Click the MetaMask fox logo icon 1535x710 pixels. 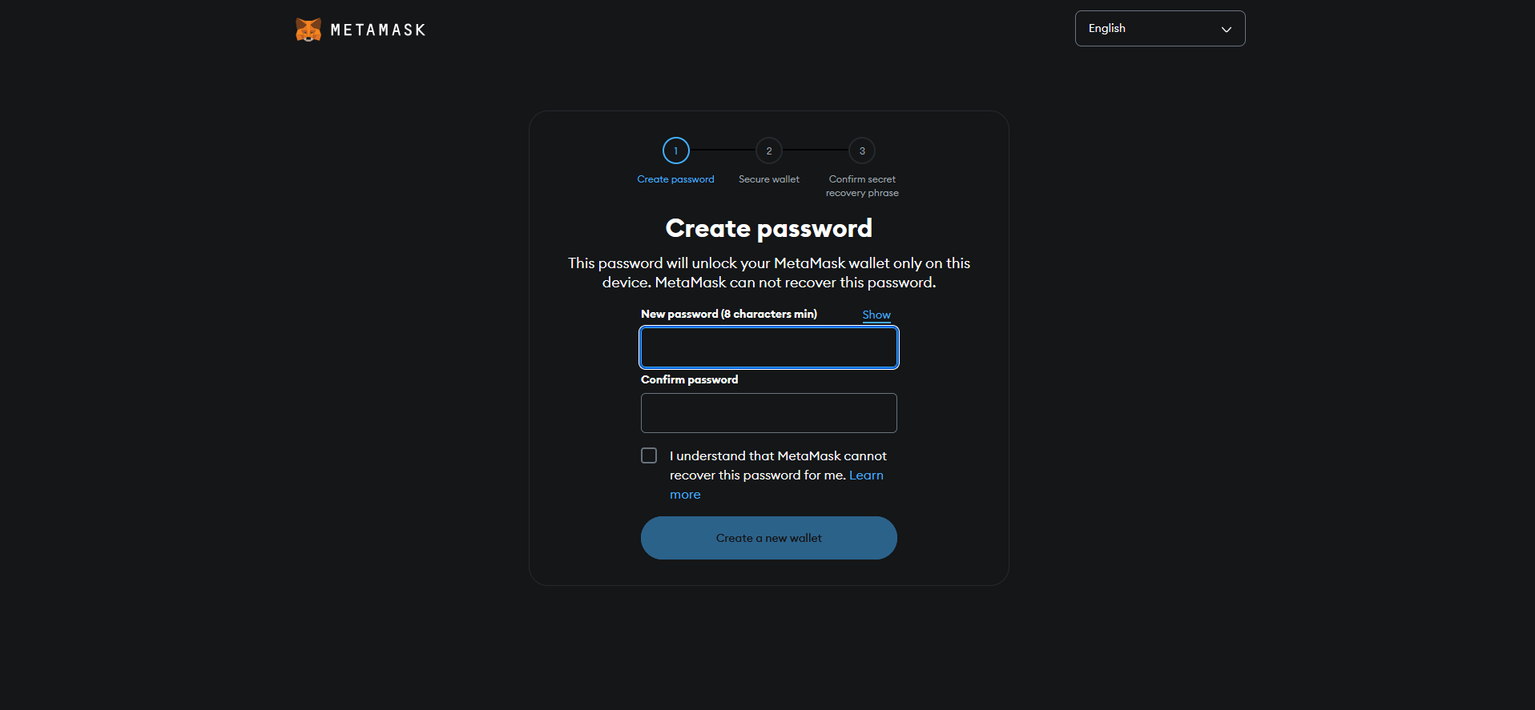pyautogui.click(x=308, y=30)
